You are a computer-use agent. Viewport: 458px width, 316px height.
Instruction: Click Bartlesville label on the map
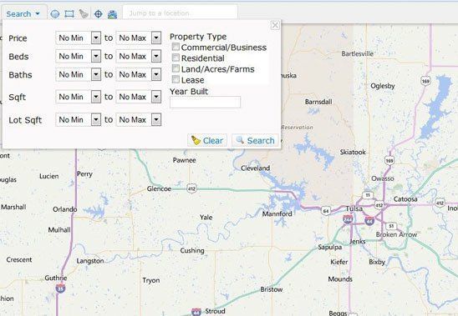pos(357,53)
